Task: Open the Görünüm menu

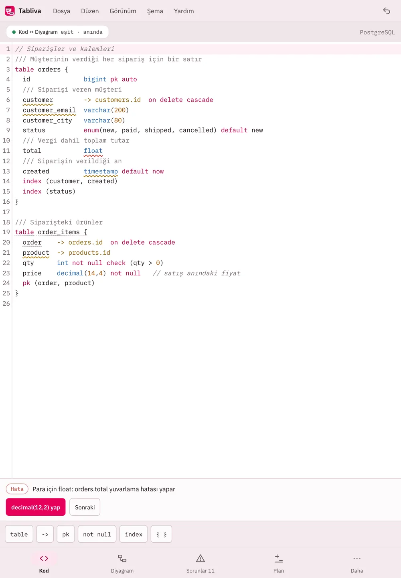Action: 123,11
